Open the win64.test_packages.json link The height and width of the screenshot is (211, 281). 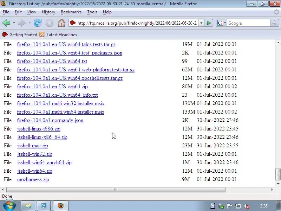[70, 53]
